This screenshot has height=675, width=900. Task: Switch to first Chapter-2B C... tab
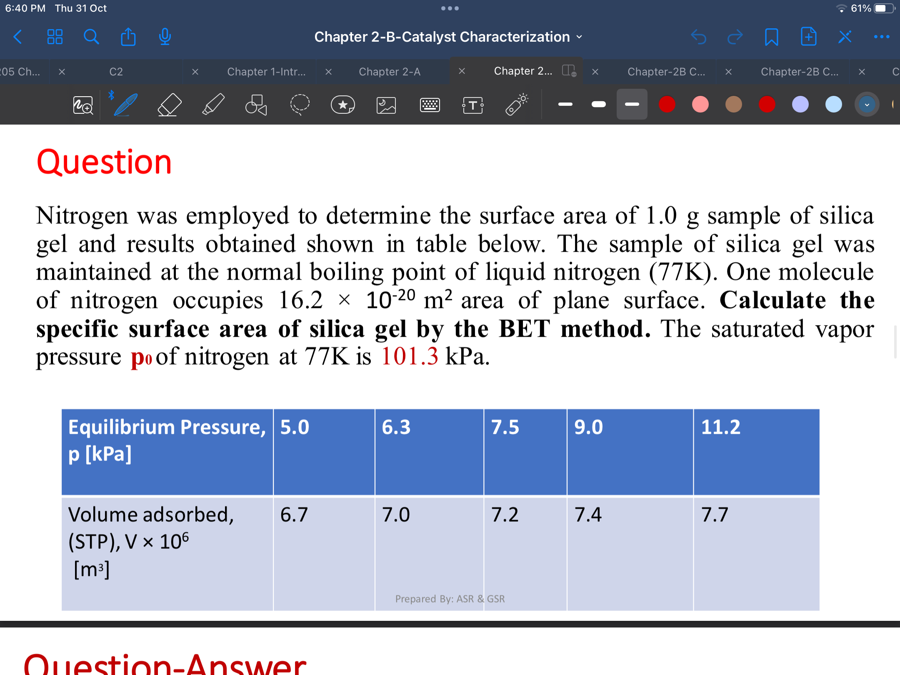pyautogui.click(x=666, y=72)
